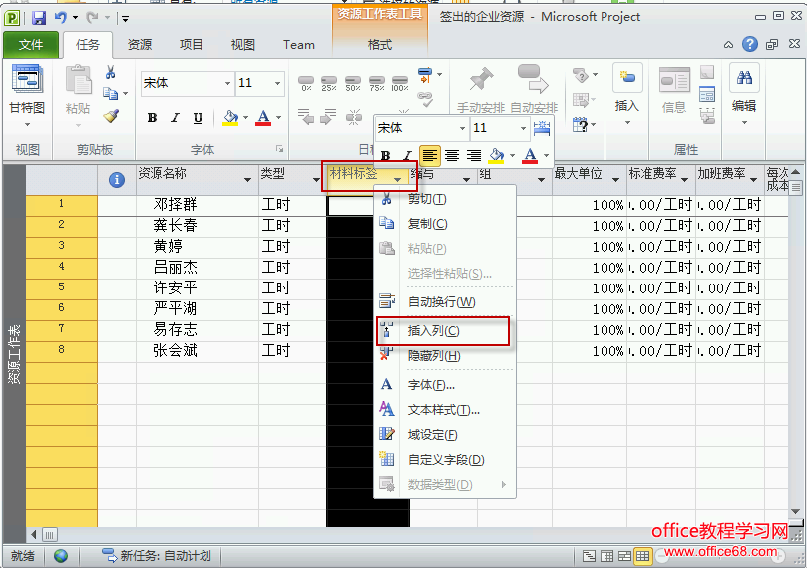The height and width of the screenshot is (568, 807).
Task: Click Right align in mini toolbar
Action: tap(474, 155)
